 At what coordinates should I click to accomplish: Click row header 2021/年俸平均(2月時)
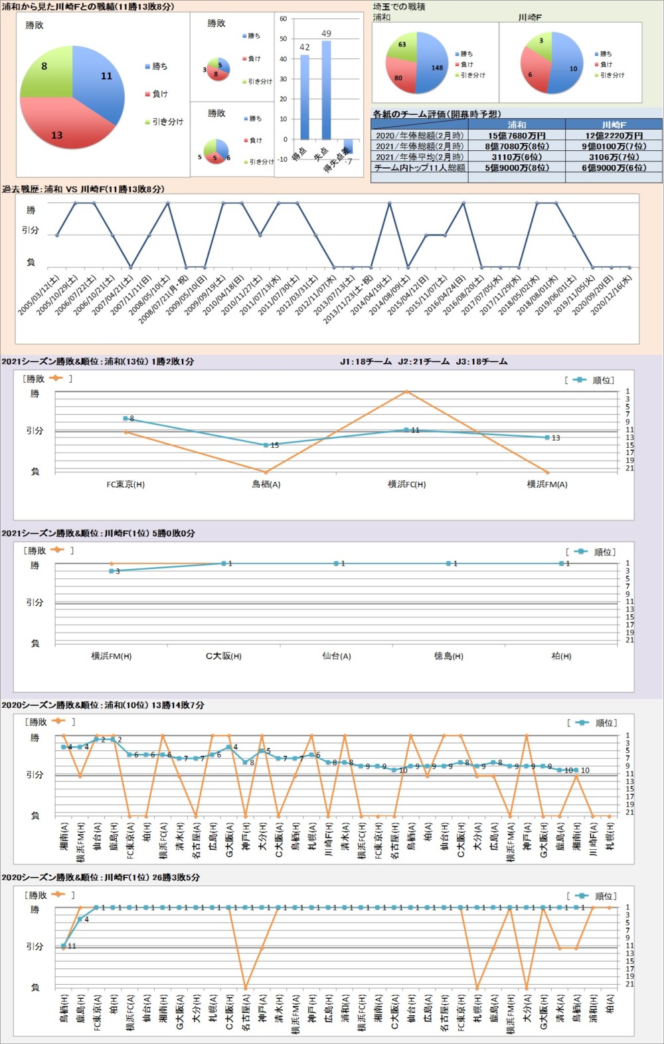420,157
